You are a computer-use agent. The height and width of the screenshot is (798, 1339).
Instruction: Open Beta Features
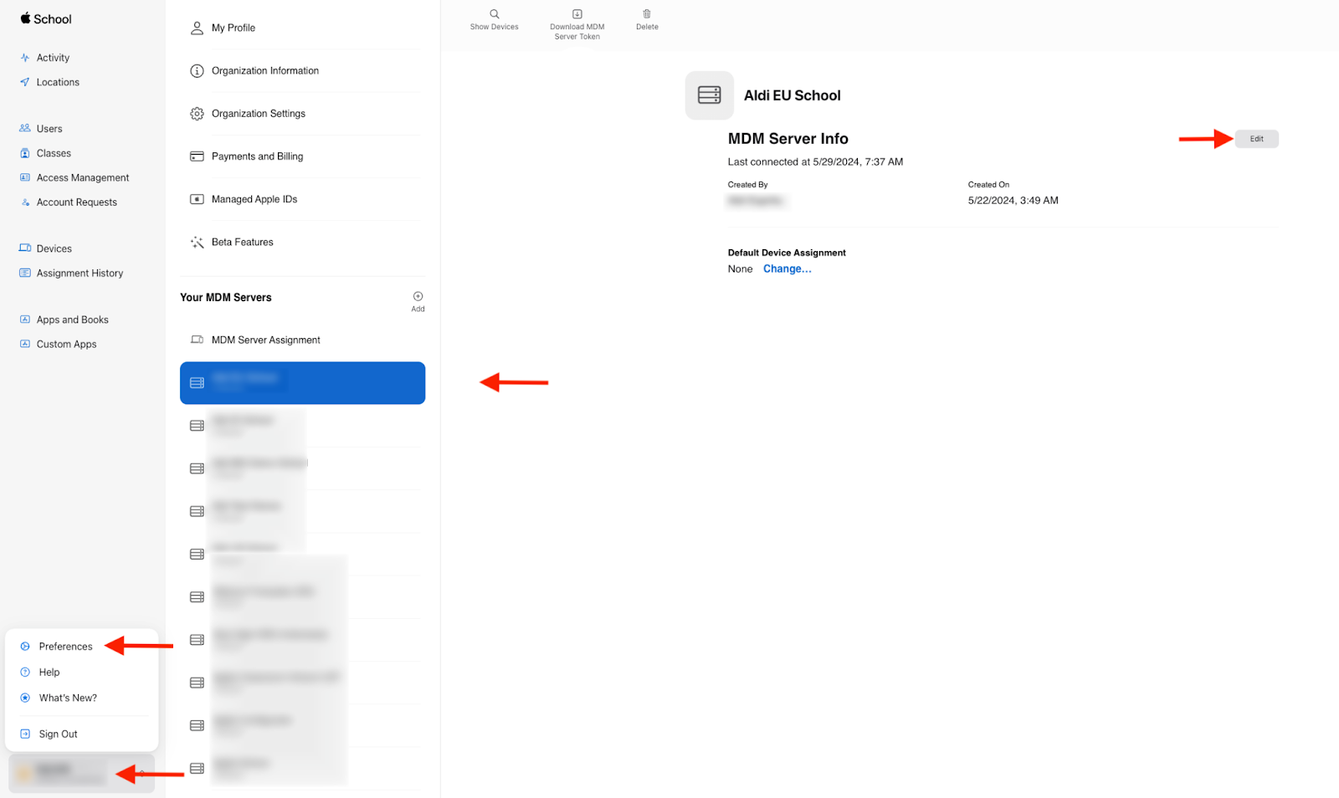point(242,242)
